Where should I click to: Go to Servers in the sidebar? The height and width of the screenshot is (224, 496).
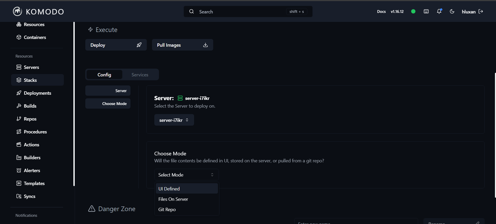pos(31,67)
